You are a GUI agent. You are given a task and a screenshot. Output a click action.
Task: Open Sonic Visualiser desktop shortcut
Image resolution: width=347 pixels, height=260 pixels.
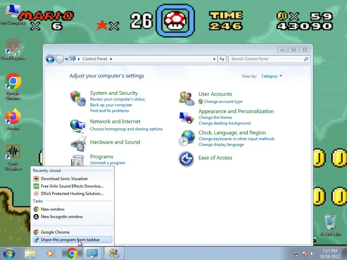point(13,157)
